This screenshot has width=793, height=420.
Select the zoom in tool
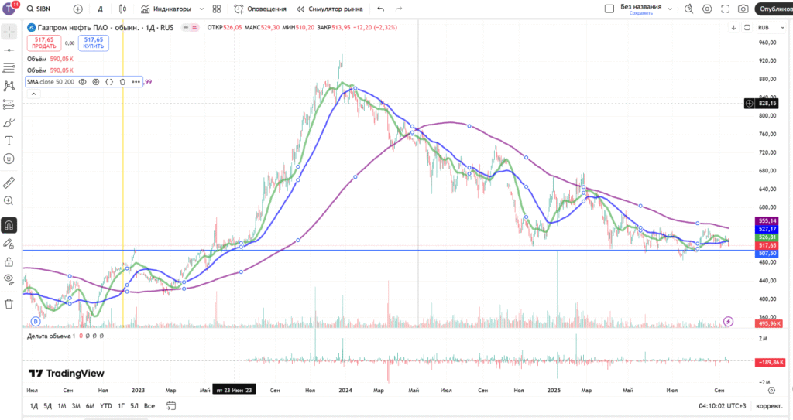(x=9, y=200)
